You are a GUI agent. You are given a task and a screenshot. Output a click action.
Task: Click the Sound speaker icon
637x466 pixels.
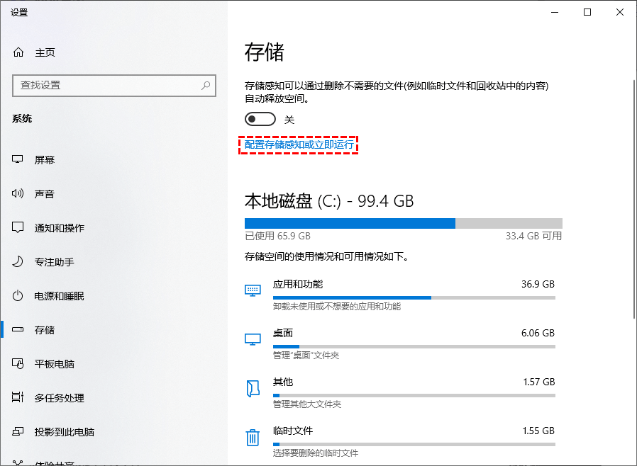click(x=18, y=194)
